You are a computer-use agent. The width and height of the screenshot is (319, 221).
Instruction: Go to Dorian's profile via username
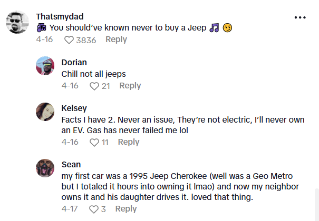point(74,62)
